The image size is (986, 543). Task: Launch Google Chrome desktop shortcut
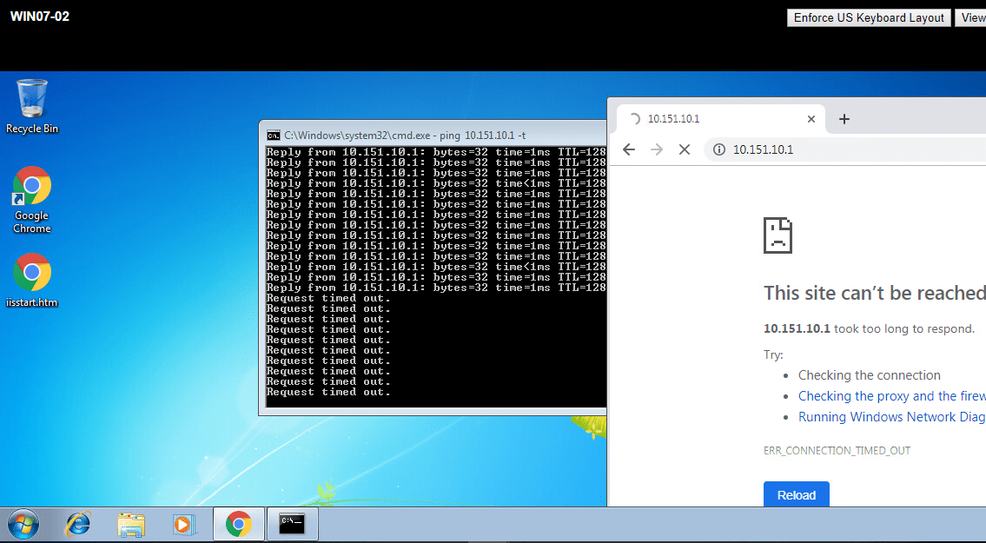32,198
